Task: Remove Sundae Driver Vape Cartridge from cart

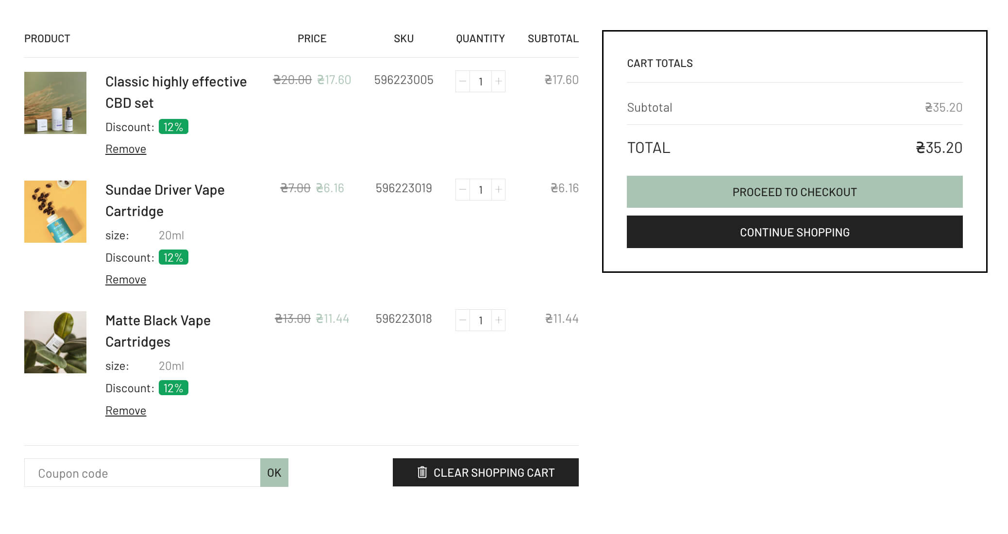Action: coord(126,280)
